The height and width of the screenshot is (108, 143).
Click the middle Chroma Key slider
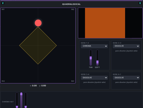coord(21,100)
